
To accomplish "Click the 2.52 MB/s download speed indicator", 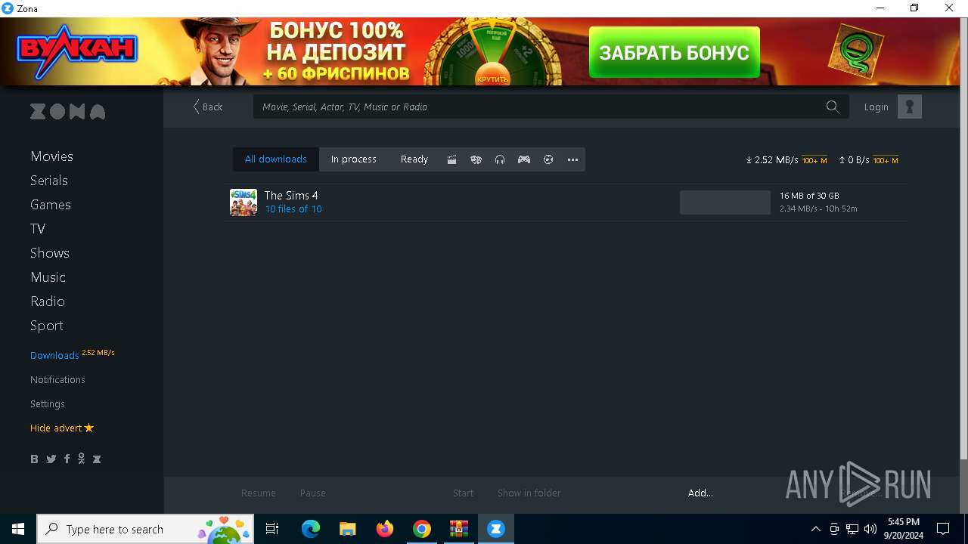I will pos(772,160).
